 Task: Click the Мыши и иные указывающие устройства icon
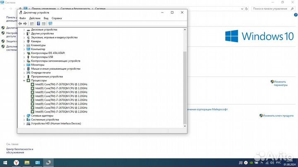[28, 69]
